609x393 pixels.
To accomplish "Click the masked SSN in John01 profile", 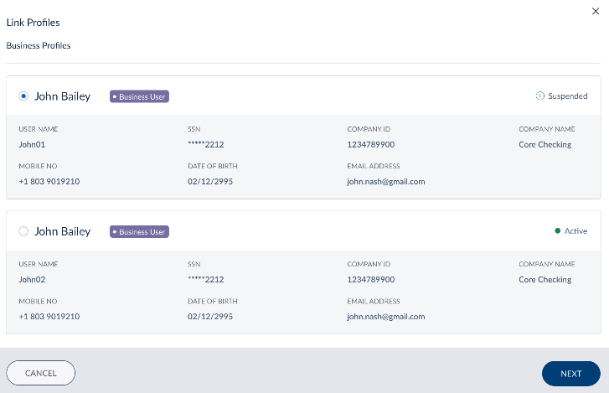I will point(205,144).
